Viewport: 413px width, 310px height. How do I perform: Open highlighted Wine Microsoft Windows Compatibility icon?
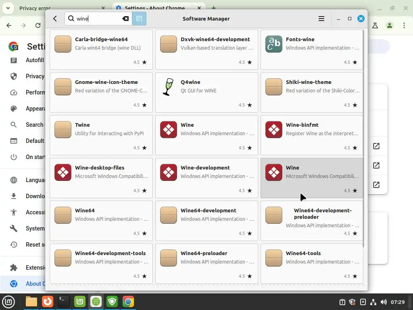(274, 172)
